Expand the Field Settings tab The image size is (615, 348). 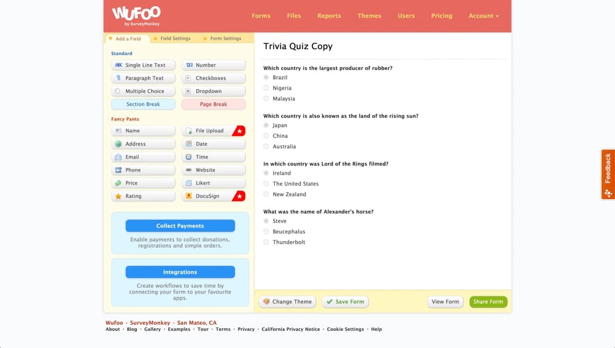coord(175,39)
